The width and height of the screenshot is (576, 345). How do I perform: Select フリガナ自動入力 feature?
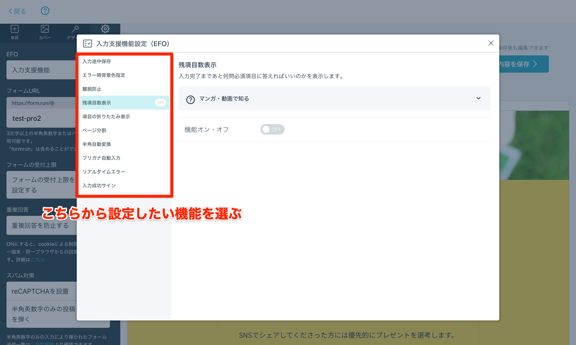[x=101, y=158]
